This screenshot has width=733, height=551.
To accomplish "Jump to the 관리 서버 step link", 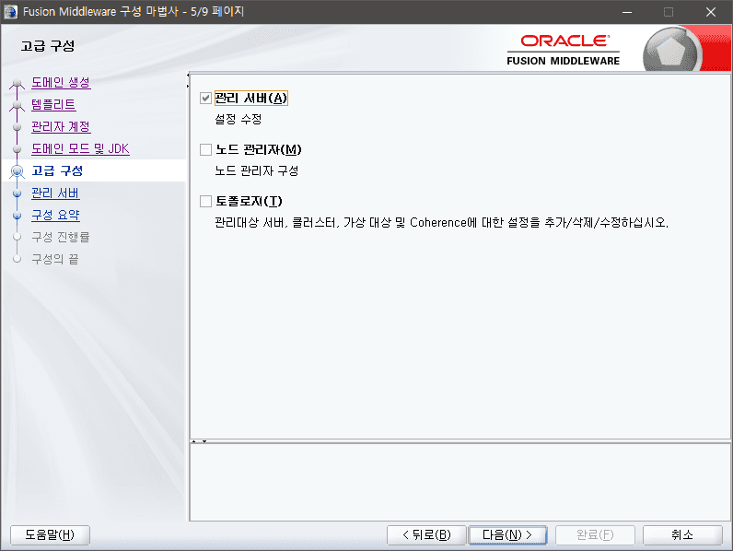I will [55, 193].
